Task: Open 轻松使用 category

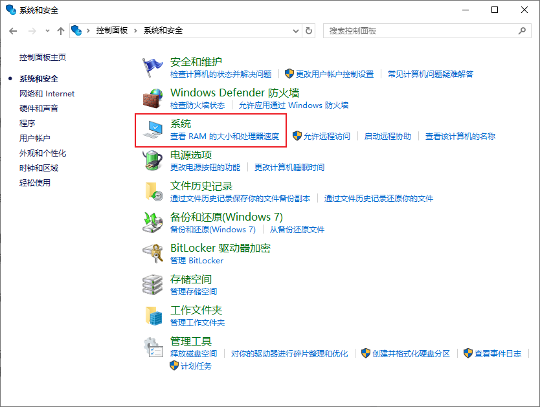Action: coord(35,182)
